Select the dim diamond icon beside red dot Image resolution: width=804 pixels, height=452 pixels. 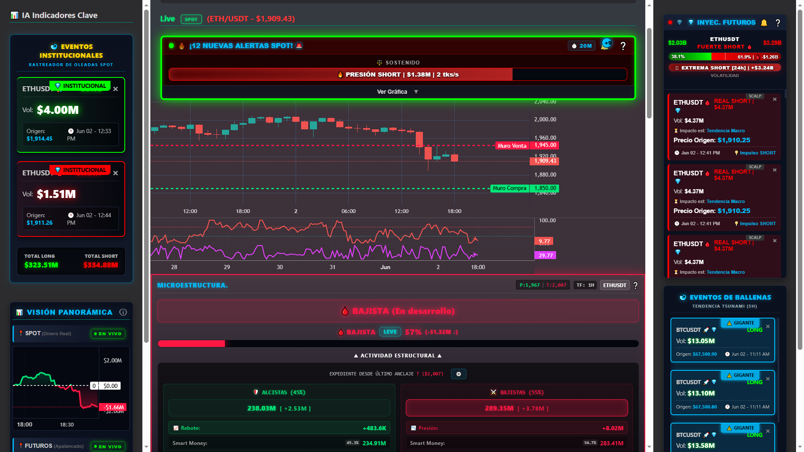tap(680, 23)
